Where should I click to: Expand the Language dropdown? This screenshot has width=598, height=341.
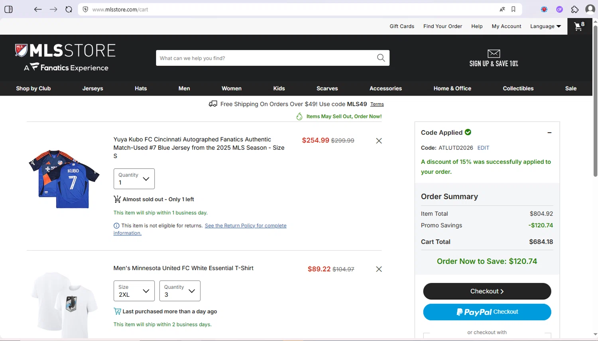pos(545,26)
